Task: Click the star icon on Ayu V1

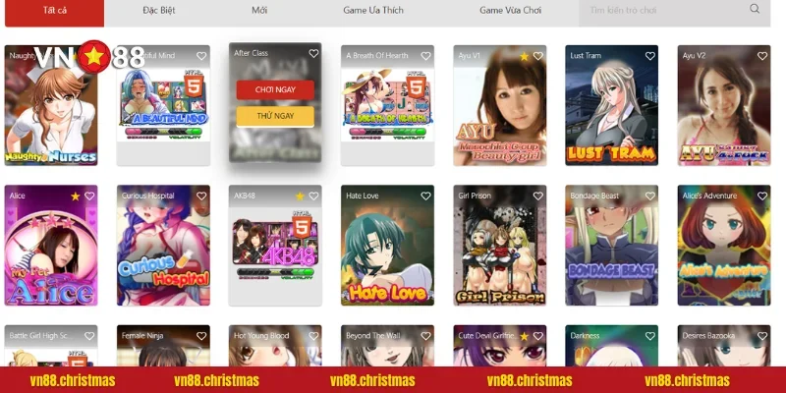Action: [x=524, y=56]
